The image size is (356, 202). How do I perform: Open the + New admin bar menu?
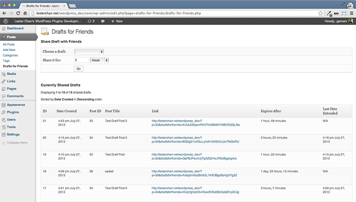coord(117,21)
